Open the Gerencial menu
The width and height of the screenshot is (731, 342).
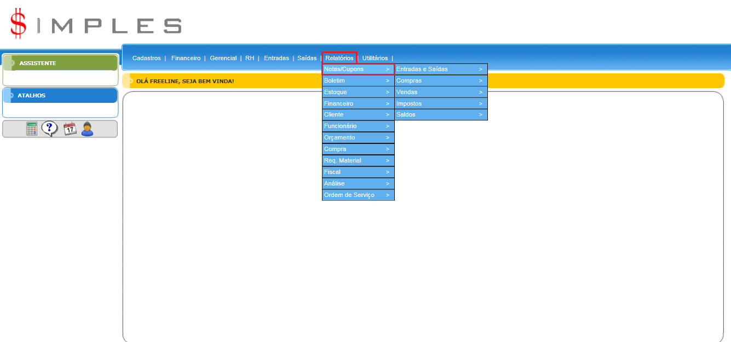pos(223,58)
